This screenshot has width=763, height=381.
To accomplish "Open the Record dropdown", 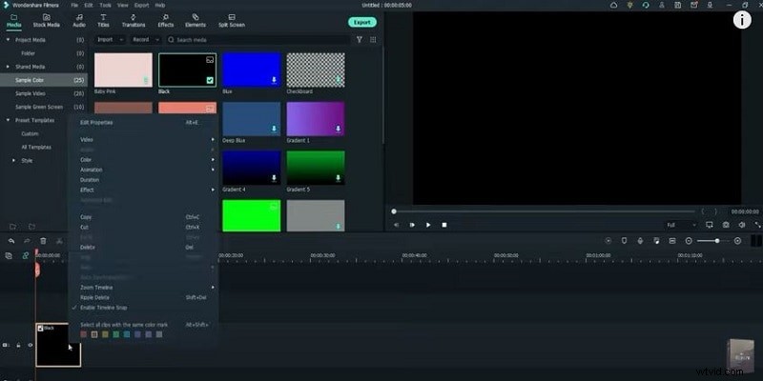I will (146, 40).
